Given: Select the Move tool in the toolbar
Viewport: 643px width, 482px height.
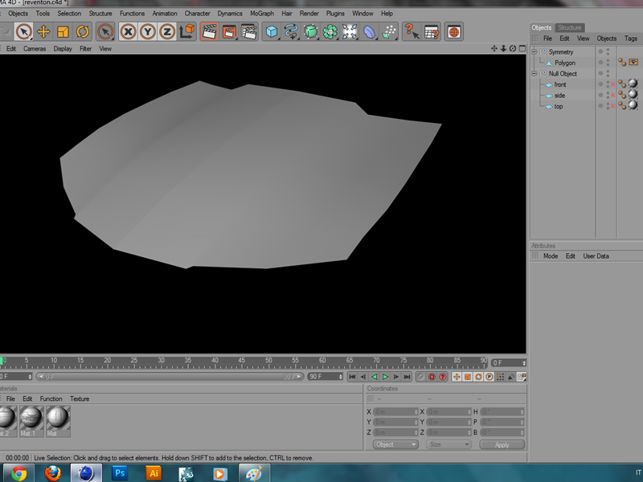Looking at the screenshot, I should click(43, 31).
